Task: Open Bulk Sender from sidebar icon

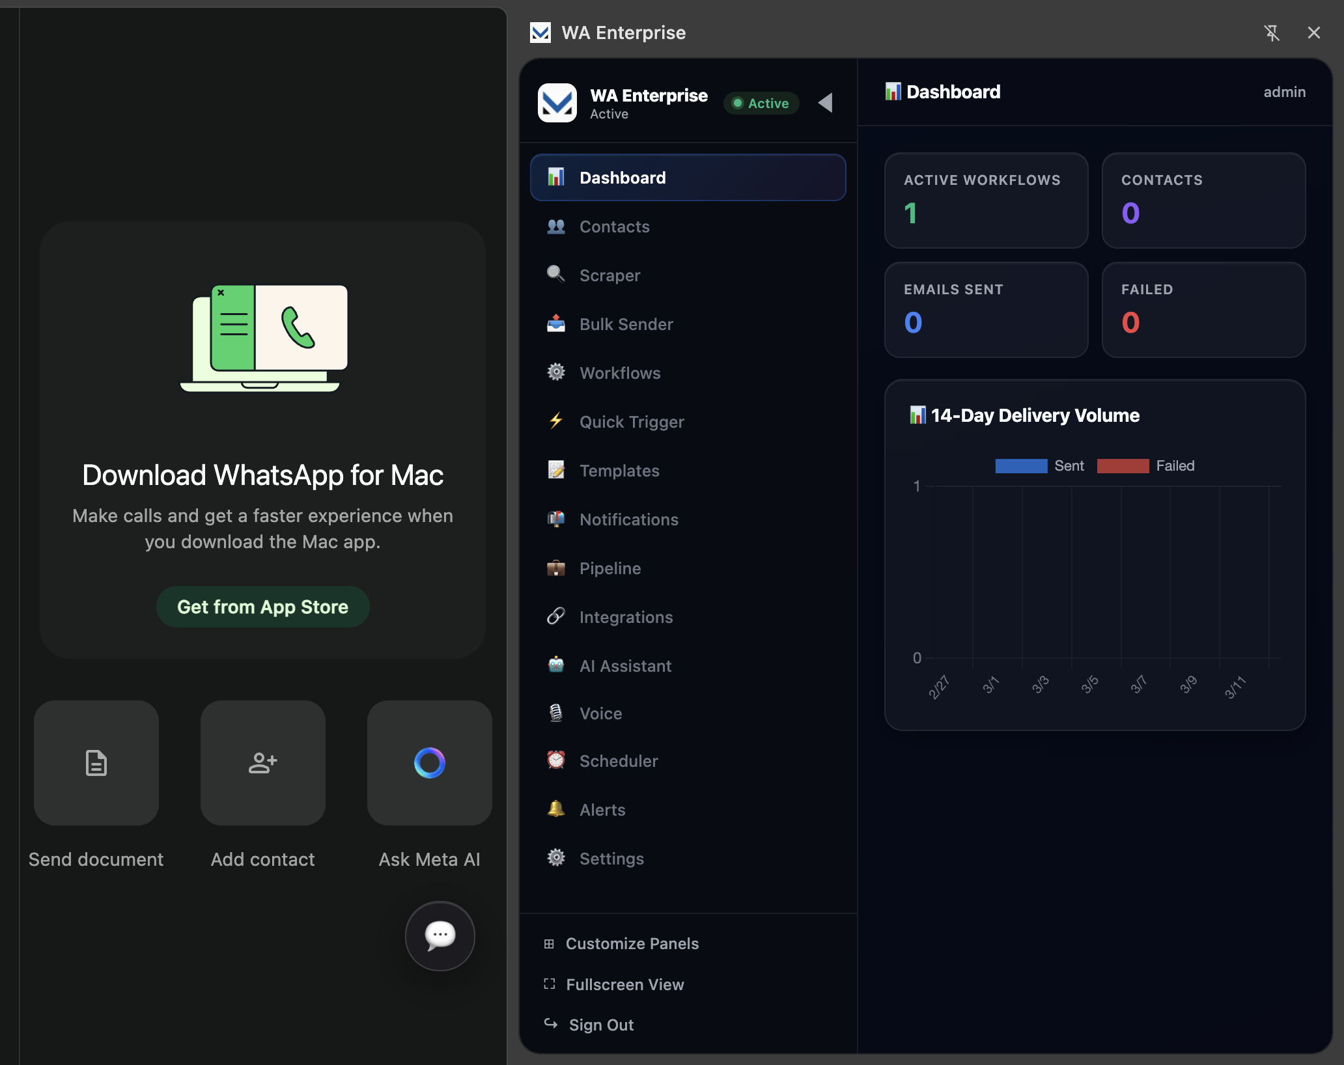Action: pyautogui.click(x=555, y=324)
